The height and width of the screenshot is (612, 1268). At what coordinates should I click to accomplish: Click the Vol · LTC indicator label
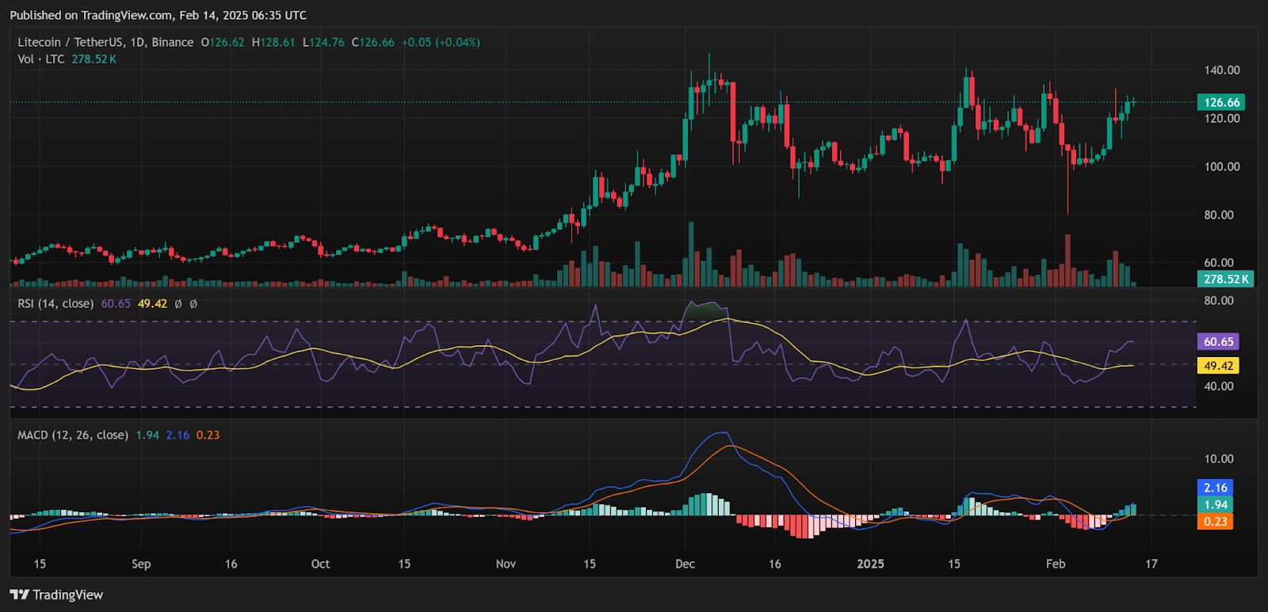pos(41,59)
